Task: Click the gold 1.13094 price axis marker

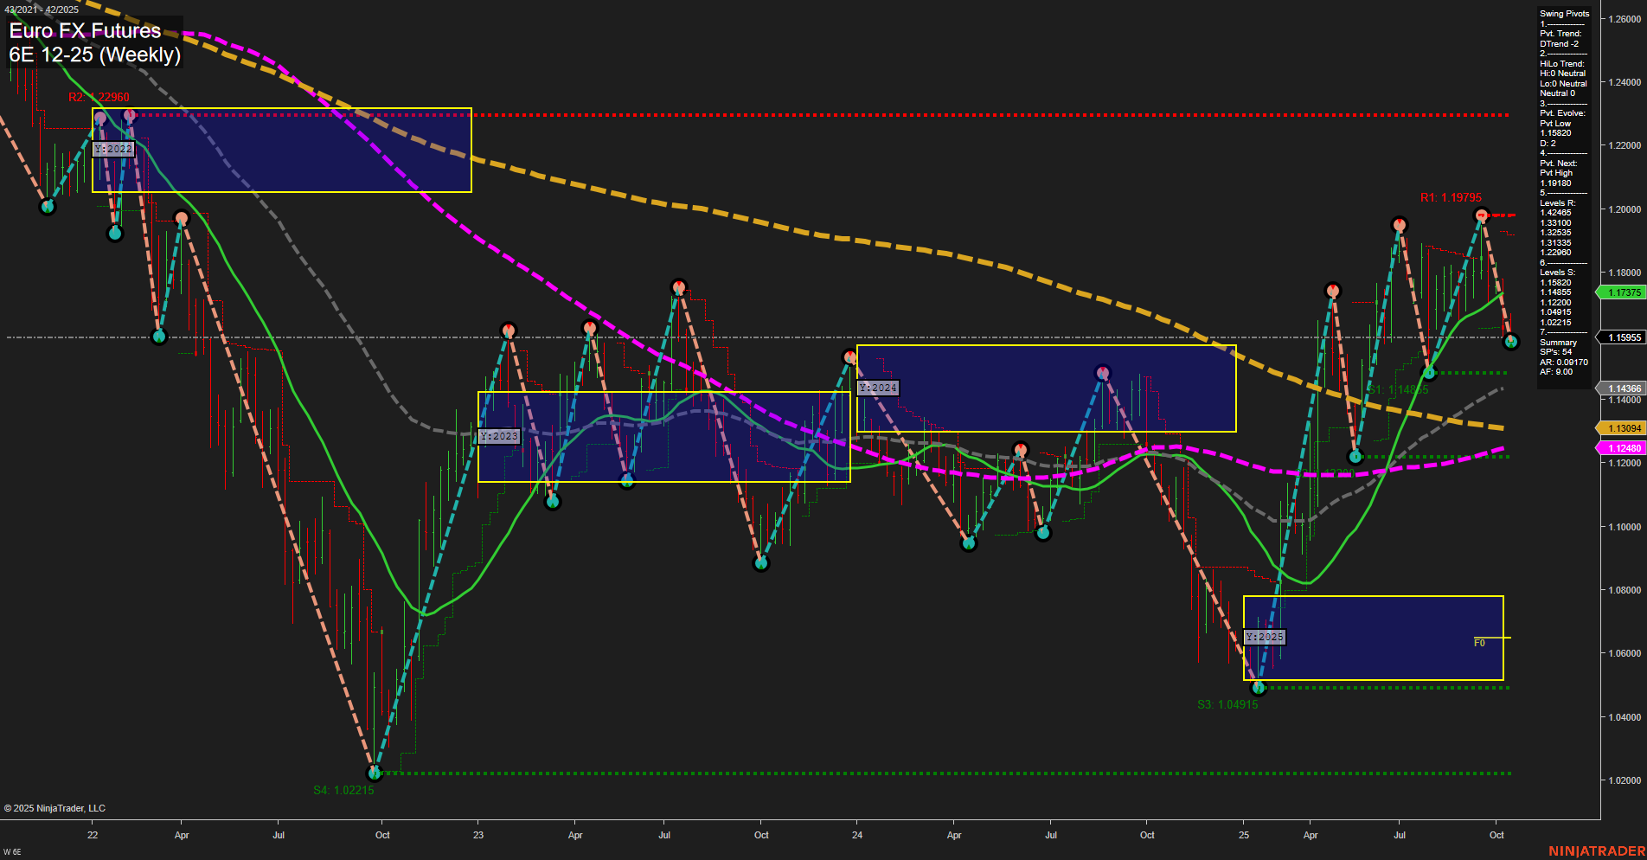Action: (1624, 427)
